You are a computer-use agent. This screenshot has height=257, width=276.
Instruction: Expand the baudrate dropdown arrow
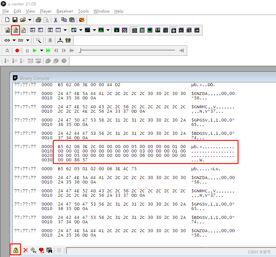[28, 40]
